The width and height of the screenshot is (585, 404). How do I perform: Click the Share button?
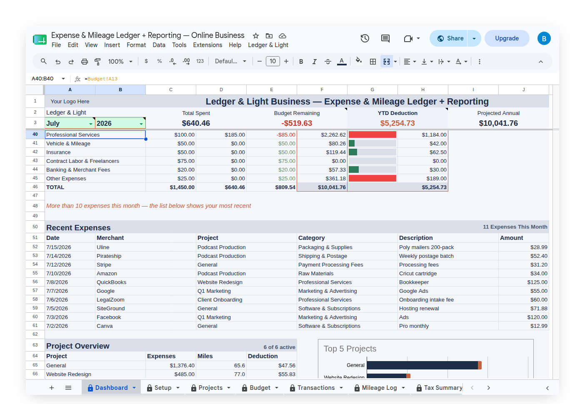pyautogui.click(x=449, y=38)
